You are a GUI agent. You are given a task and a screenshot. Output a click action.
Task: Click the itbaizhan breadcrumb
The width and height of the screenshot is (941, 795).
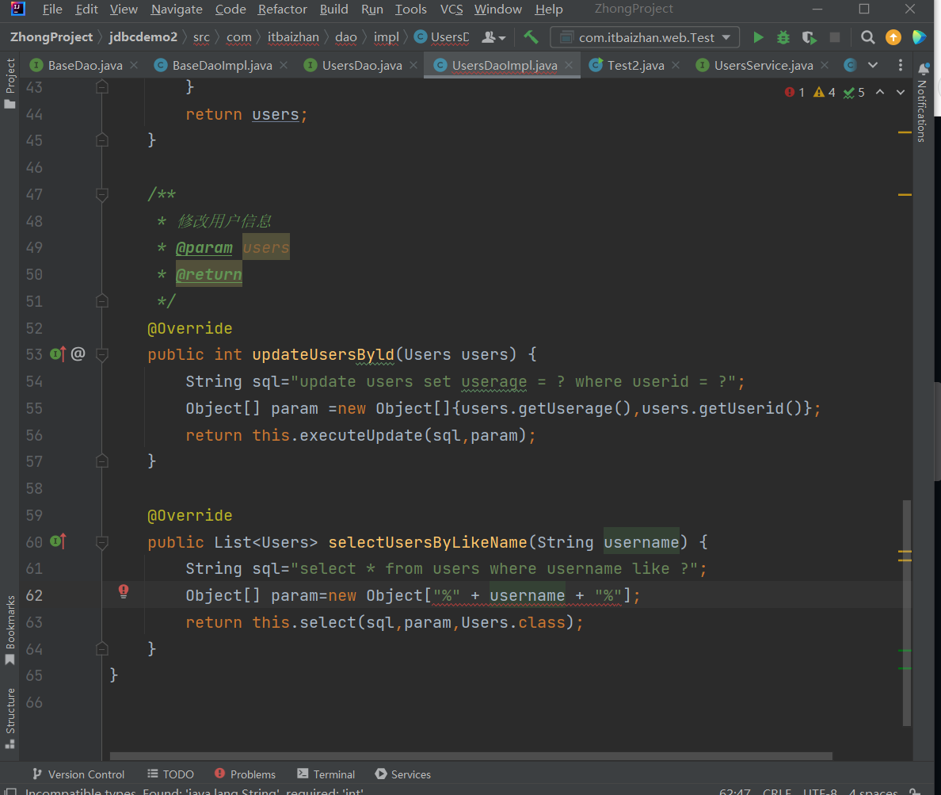coord(293,37)
